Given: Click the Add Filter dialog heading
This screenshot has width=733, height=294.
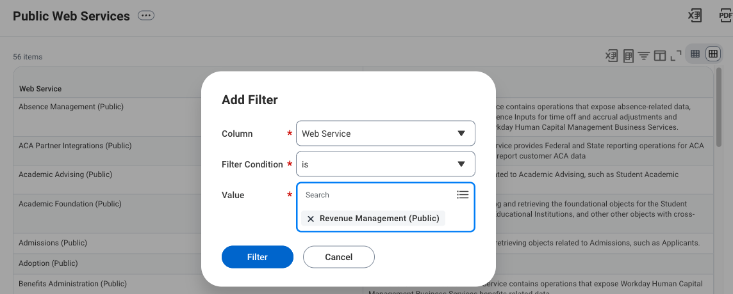Looking at the screenshot, I should [250, 100].
